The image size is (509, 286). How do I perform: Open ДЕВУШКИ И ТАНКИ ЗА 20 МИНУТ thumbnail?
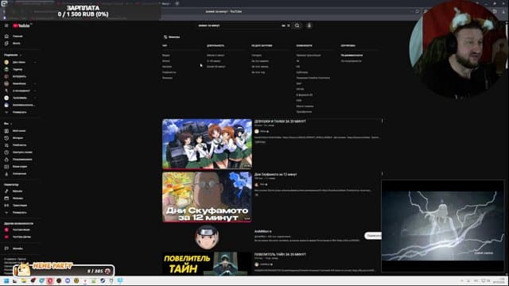(207, 144)
